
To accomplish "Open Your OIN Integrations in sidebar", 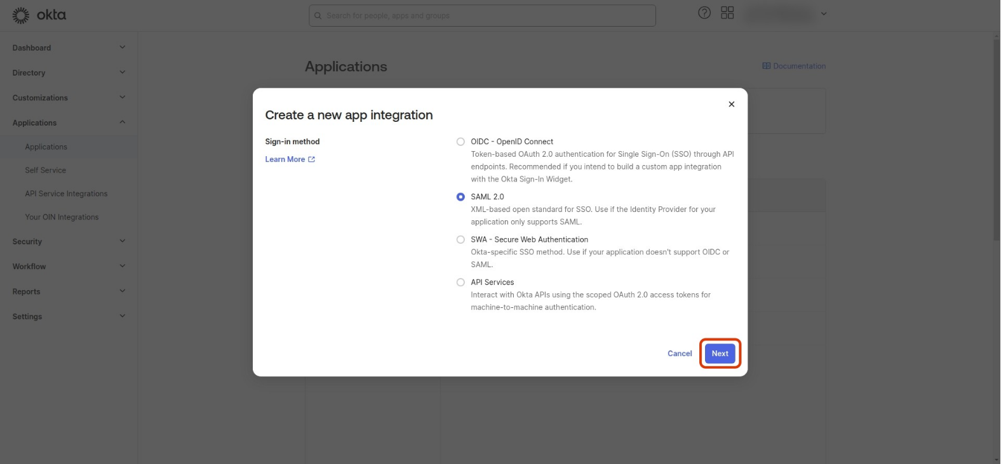I will click(62, 217).
